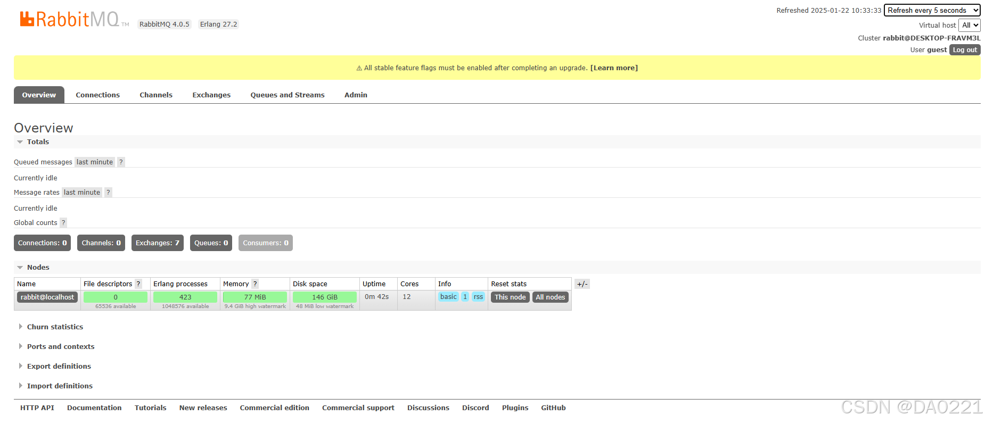
Task: Open the GitHub footer link
Action: point(554,408)
